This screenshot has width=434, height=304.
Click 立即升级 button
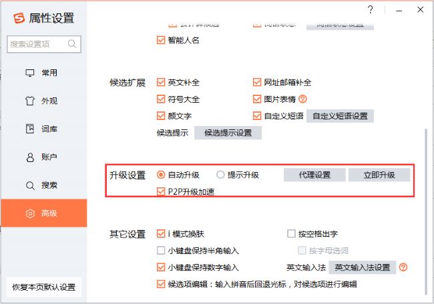click(x=379, y=175)
